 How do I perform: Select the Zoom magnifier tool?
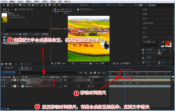[12, 5]
